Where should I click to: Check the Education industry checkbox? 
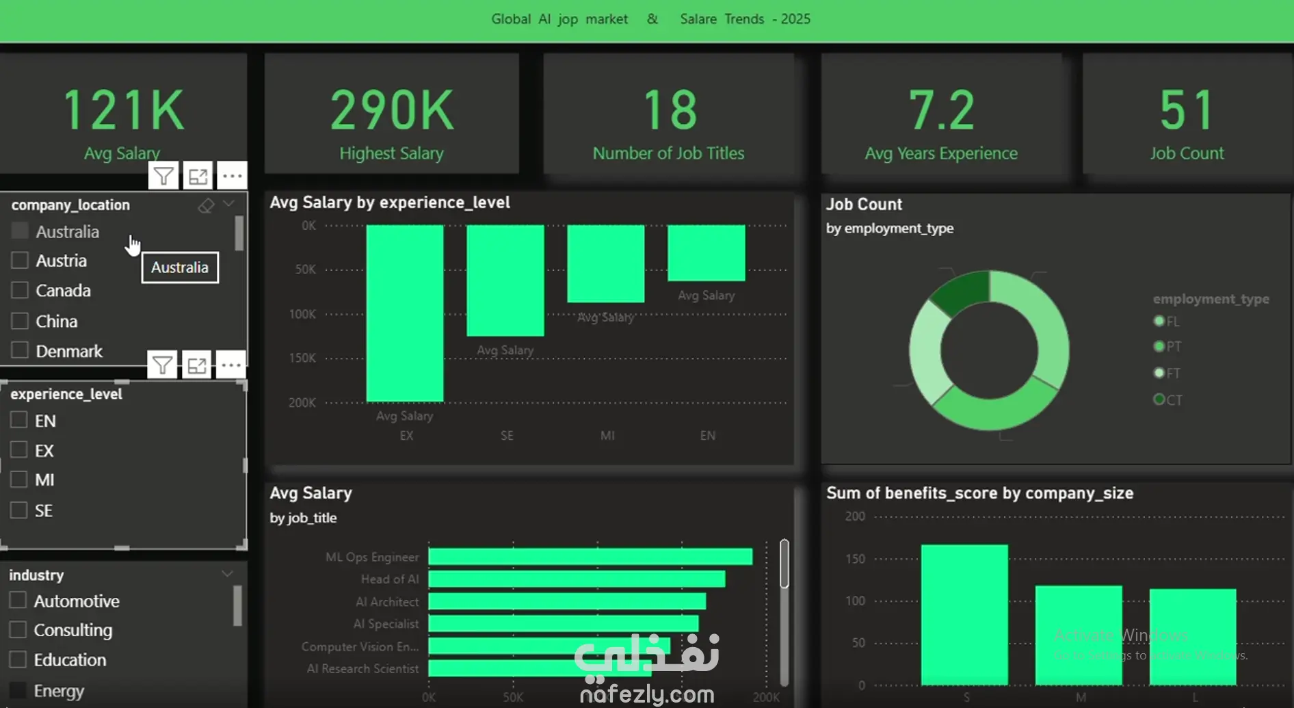(x=18, y=659)
